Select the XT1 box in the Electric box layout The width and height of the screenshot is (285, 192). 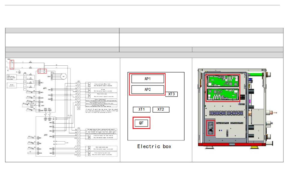coord(142,109)
